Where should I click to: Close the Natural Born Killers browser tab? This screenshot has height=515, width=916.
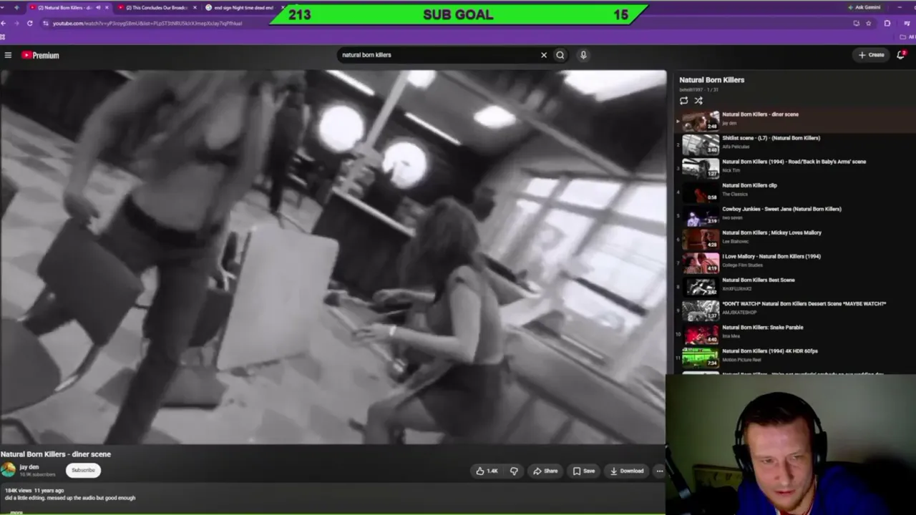click(107, 7)
